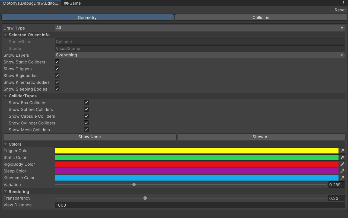Collapse the Rendering foldout
The height and width of the screenshot is (218, 348).
[x=5, y=191]
